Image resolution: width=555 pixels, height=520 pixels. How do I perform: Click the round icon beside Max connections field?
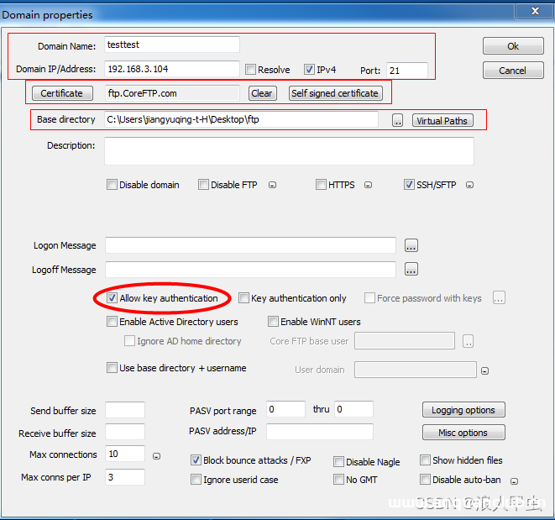coord(156,455)
